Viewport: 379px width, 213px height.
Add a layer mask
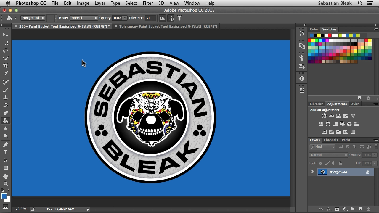point(337,209)
